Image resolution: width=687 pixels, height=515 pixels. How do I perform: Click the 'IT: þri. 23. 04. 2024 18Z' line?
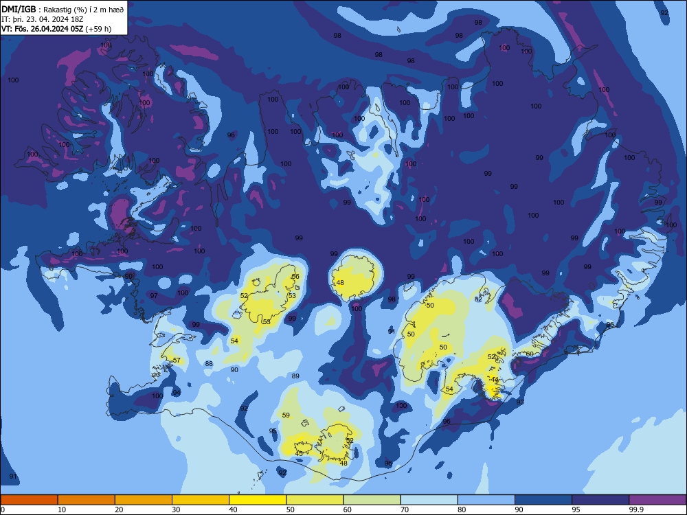click(x=42, y=19)
